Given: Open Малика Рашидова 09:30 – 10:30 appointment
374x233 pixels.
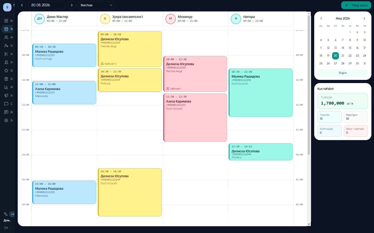Looking at the screenshot, I should coord(64,55).
